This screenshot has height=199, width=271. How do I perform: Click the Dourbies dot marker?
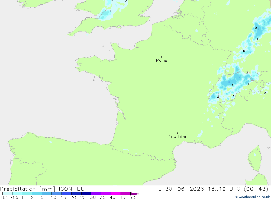click(x=178, y=133)
